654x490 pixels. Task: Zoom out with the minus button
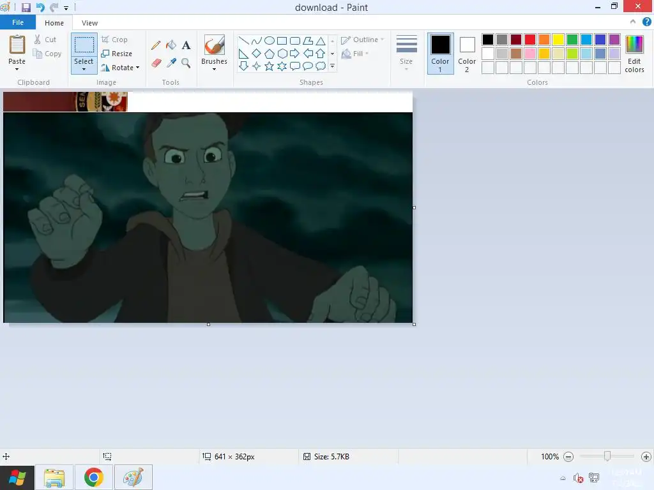pyautogui.click(x=568, y=457)
